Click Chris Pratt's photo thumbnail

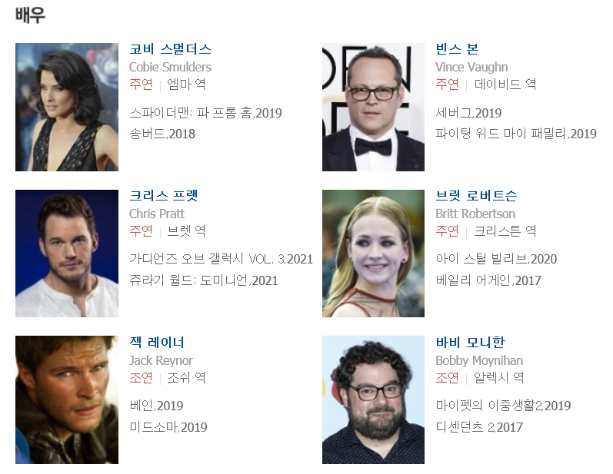point(67,254)
